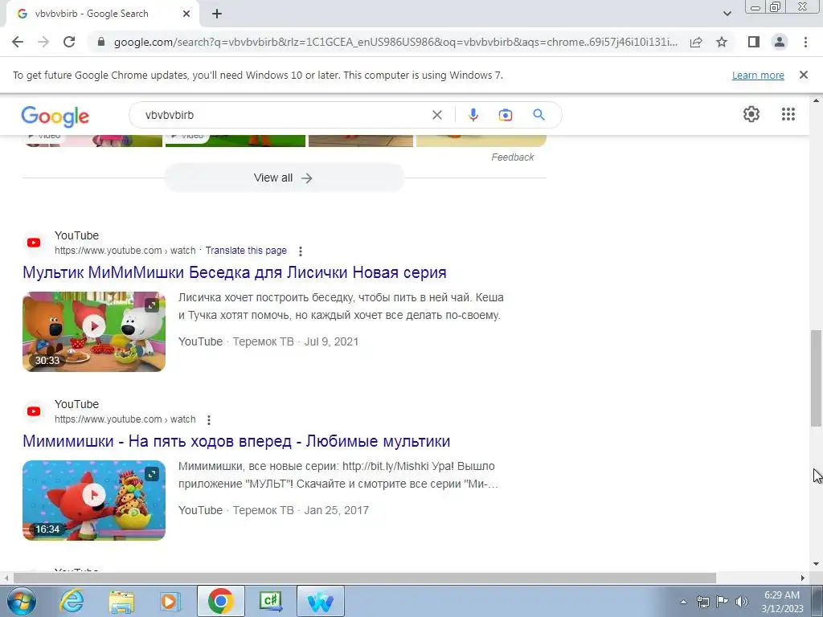Screen dimensions: 823x617
Task: Expand preview on the 16:34 thumbnail
Action: [152, 474]
